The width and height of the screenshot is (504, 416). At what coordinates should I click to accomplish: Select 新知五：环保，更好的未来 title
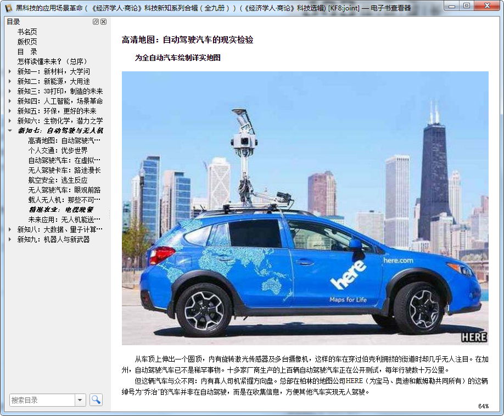click(57, 111)
